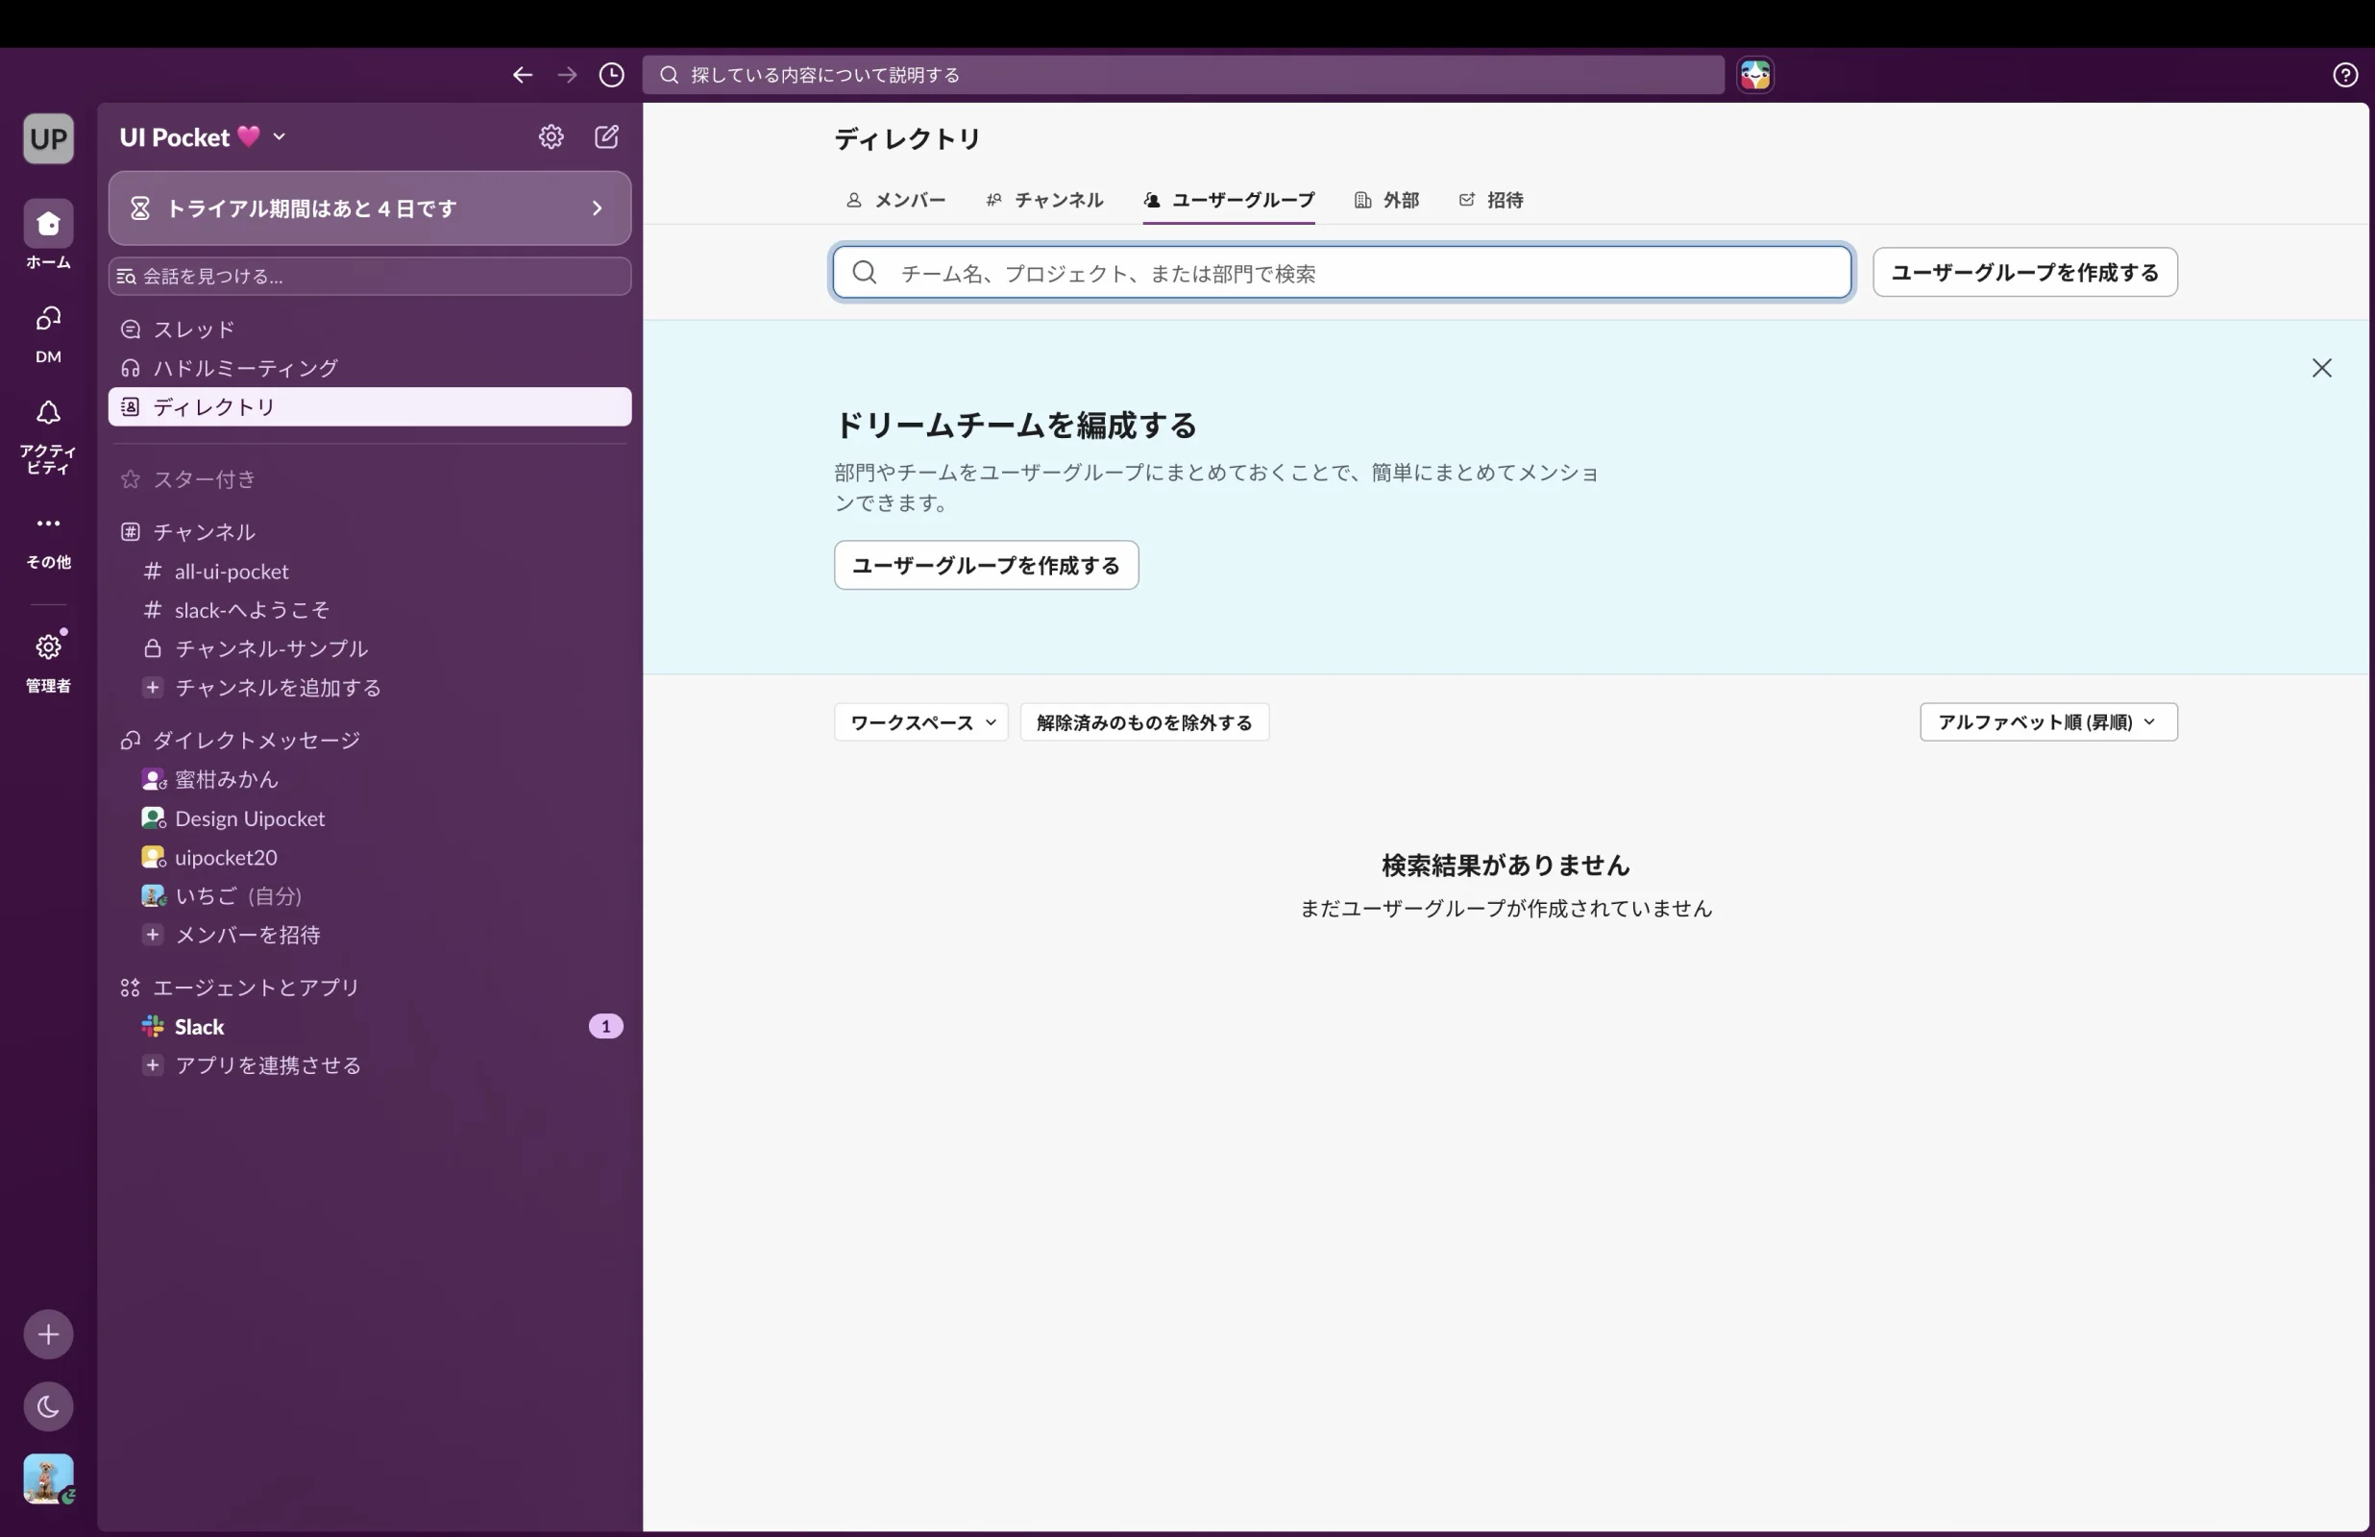Compose a new message pencil icon
The width and height of the screenshot is (2375, 1537).
tap(607, 136)
